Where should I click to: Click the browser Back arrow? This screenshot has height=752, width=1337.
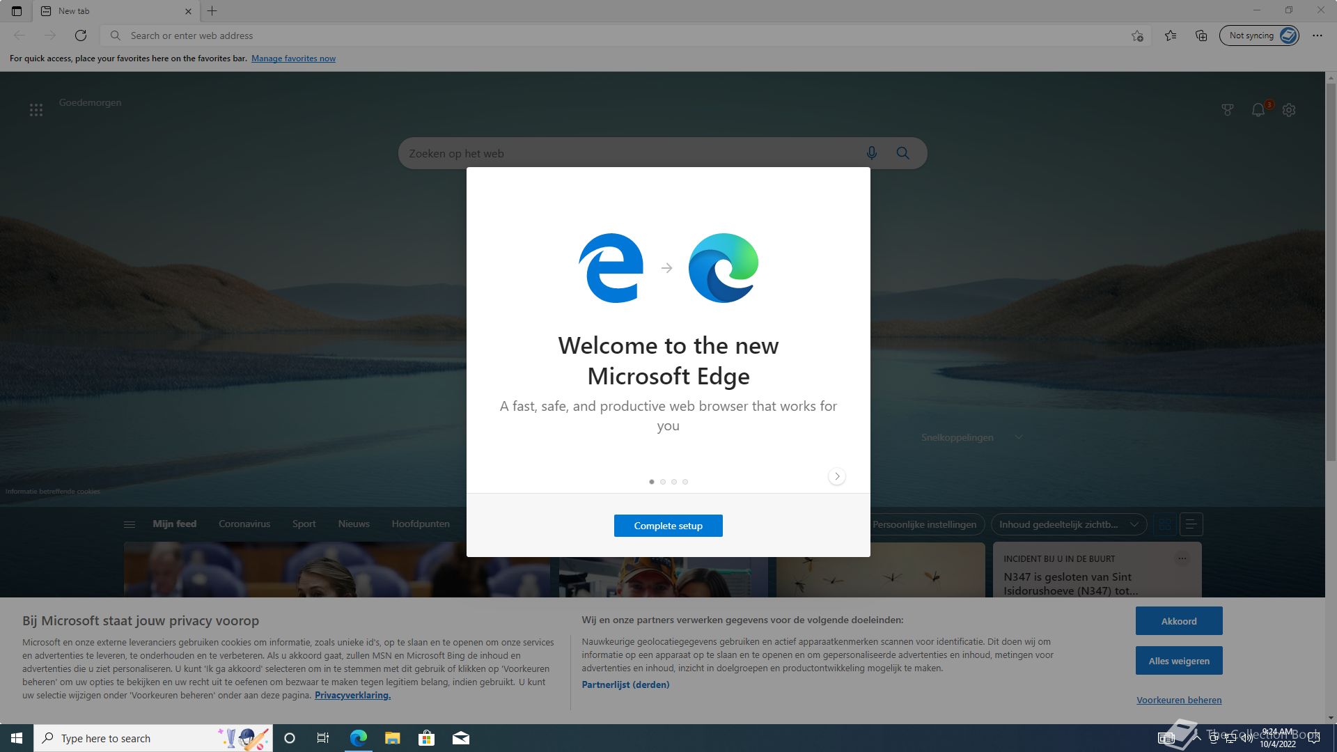pos(19,36)
